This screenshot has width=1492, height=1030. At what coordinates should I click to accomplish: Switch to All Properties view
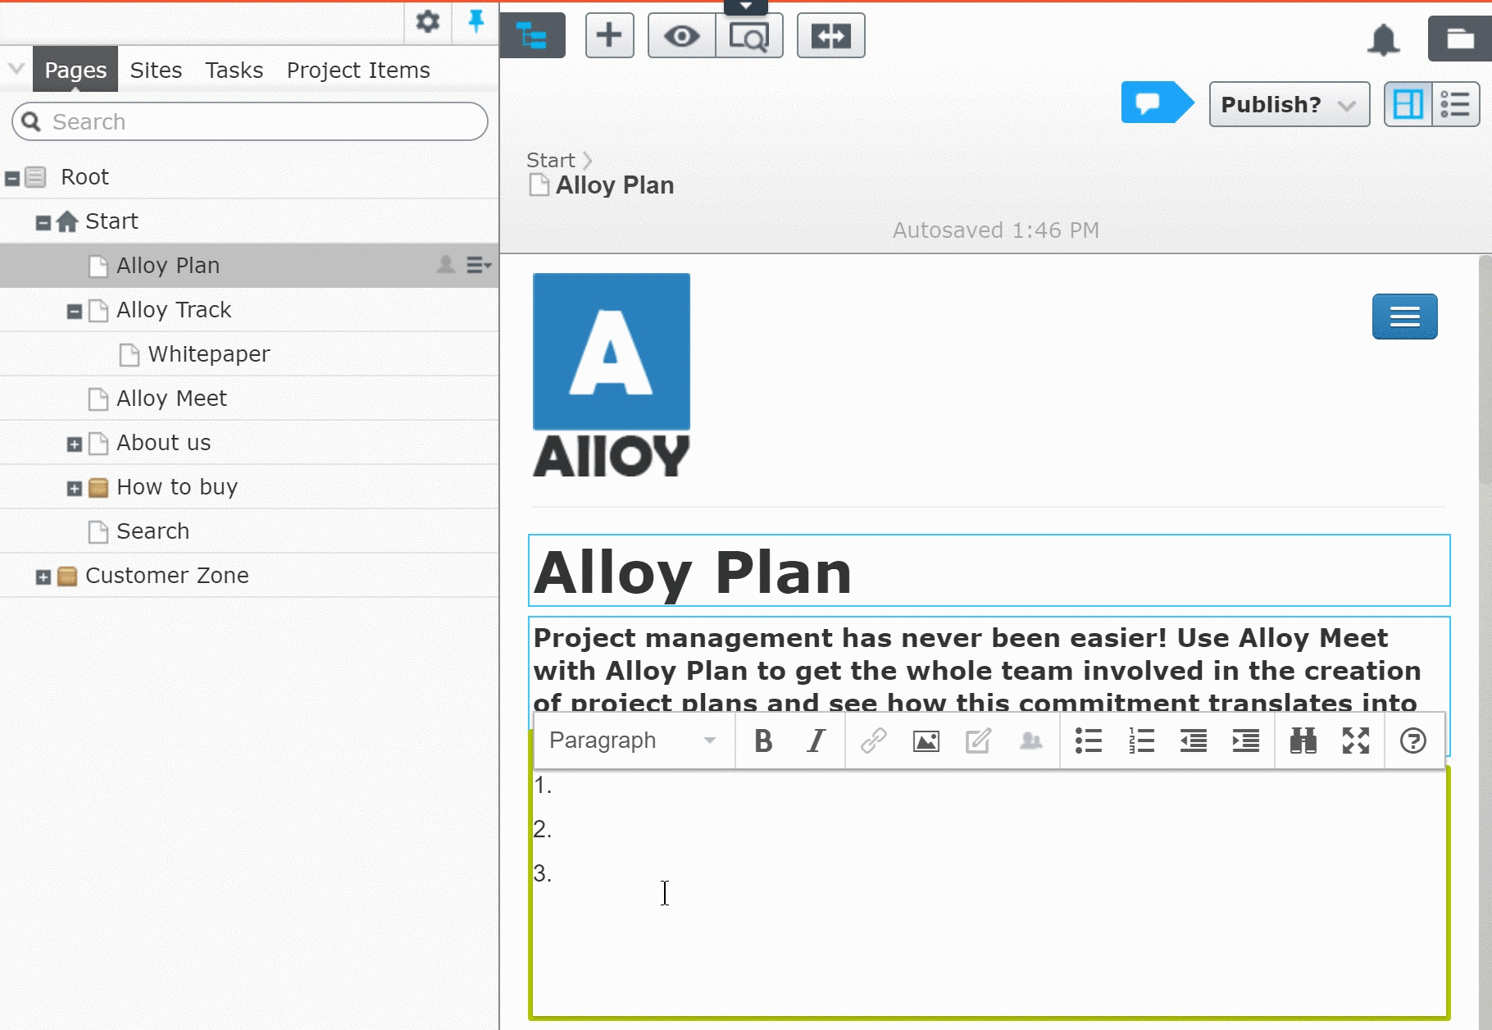(1455, 104)
